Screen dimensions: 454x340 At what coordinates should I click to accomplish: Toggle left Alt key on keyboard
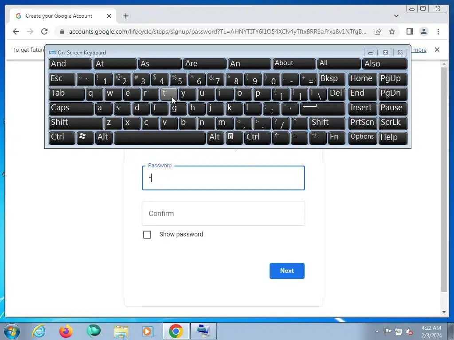click(103, 138)
